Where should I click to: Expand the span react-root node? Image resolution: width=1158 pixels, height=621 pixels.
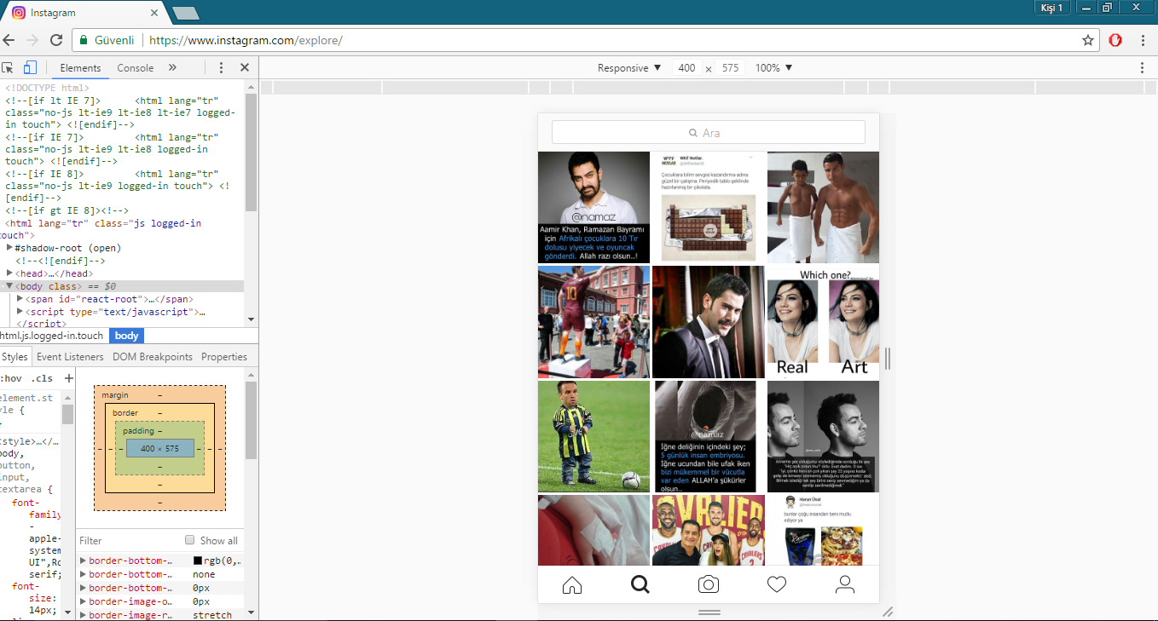(x=20, y=299)
